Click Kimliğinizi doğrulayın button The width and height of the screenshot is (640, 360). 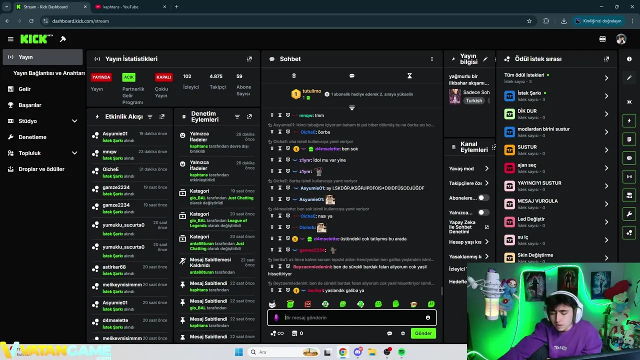point(598,21)
